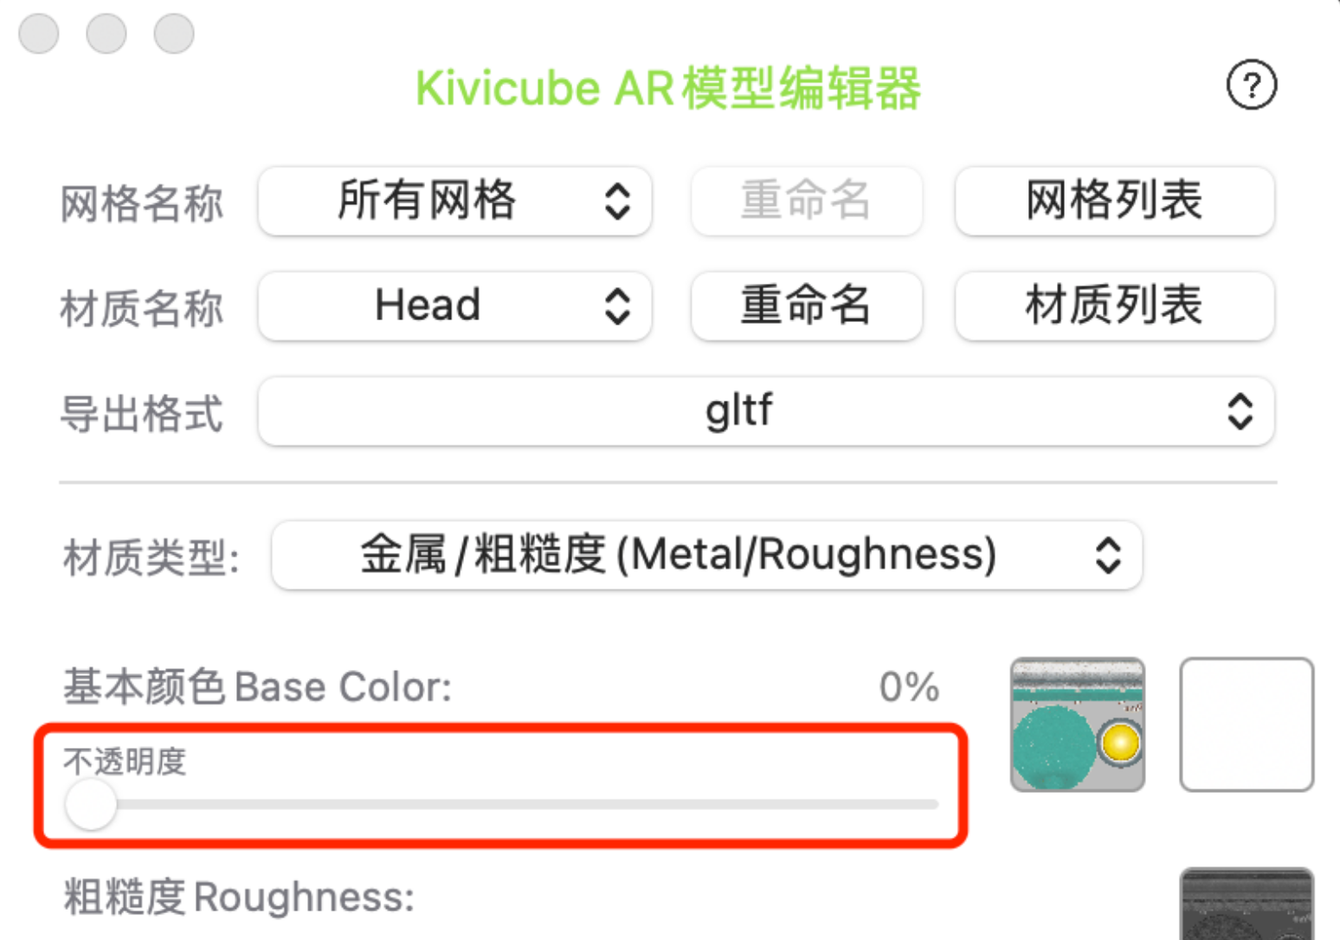Expand the Head material name dropdown
1340x940 pixels.
click(x=454, y=306)
